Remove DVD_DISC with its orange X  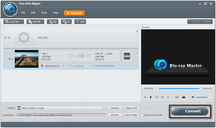(x=137, y=31)
